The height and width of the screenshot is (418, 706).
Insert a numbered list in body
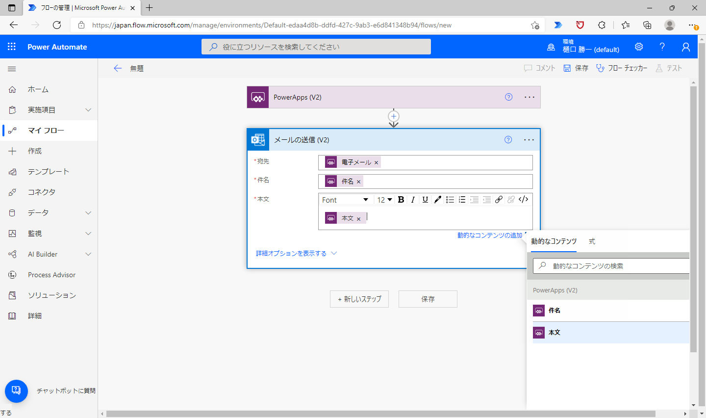pyautogui.click(x=462, y=200)
